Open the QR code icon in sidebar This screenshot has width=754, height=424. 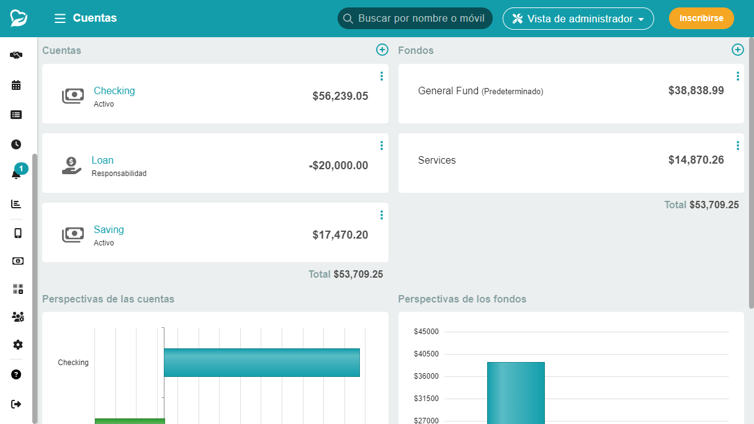17,289
